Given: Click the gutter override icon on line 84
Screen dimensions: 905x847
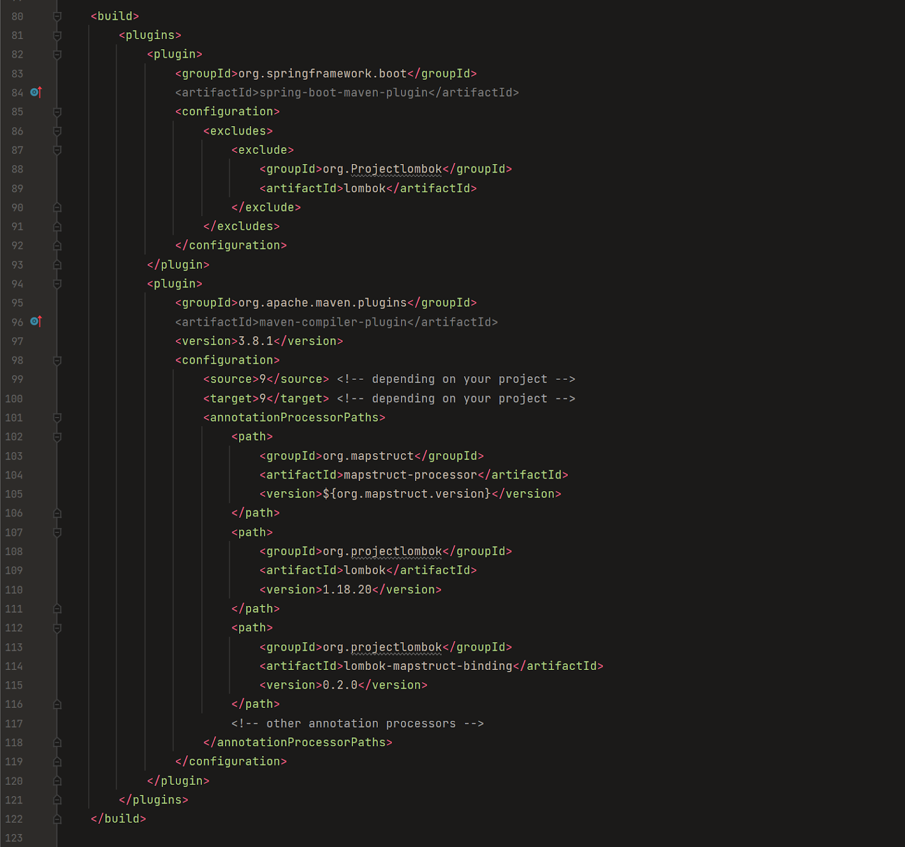Looking at the screenshot, I should (36, 92).
